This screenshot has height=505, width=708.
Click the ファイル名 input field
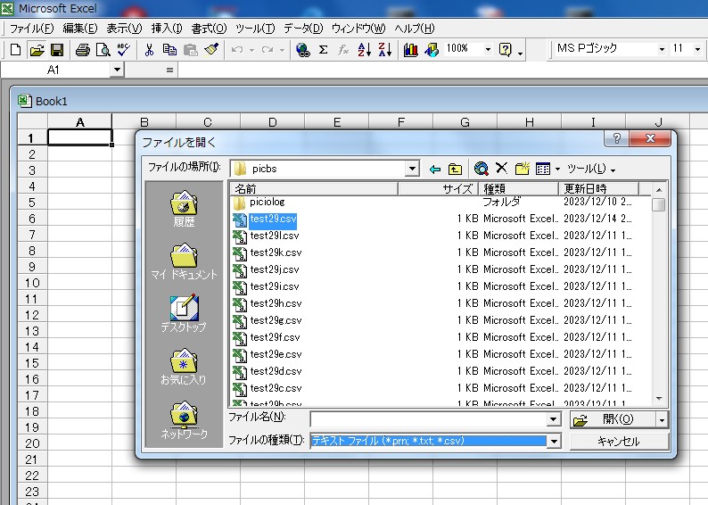pyautogui.click(x=429, y=419)
